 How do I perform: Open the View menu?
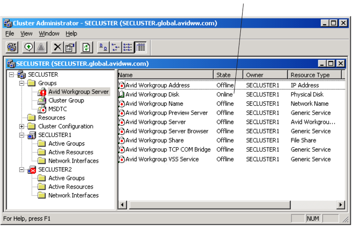[26, 34]
